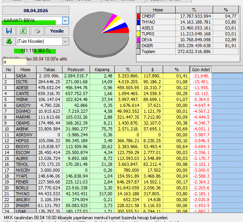Click the -21.648 Gün Adet value for SASA
This screenshot has height=222, width=243.
point(201,76)
